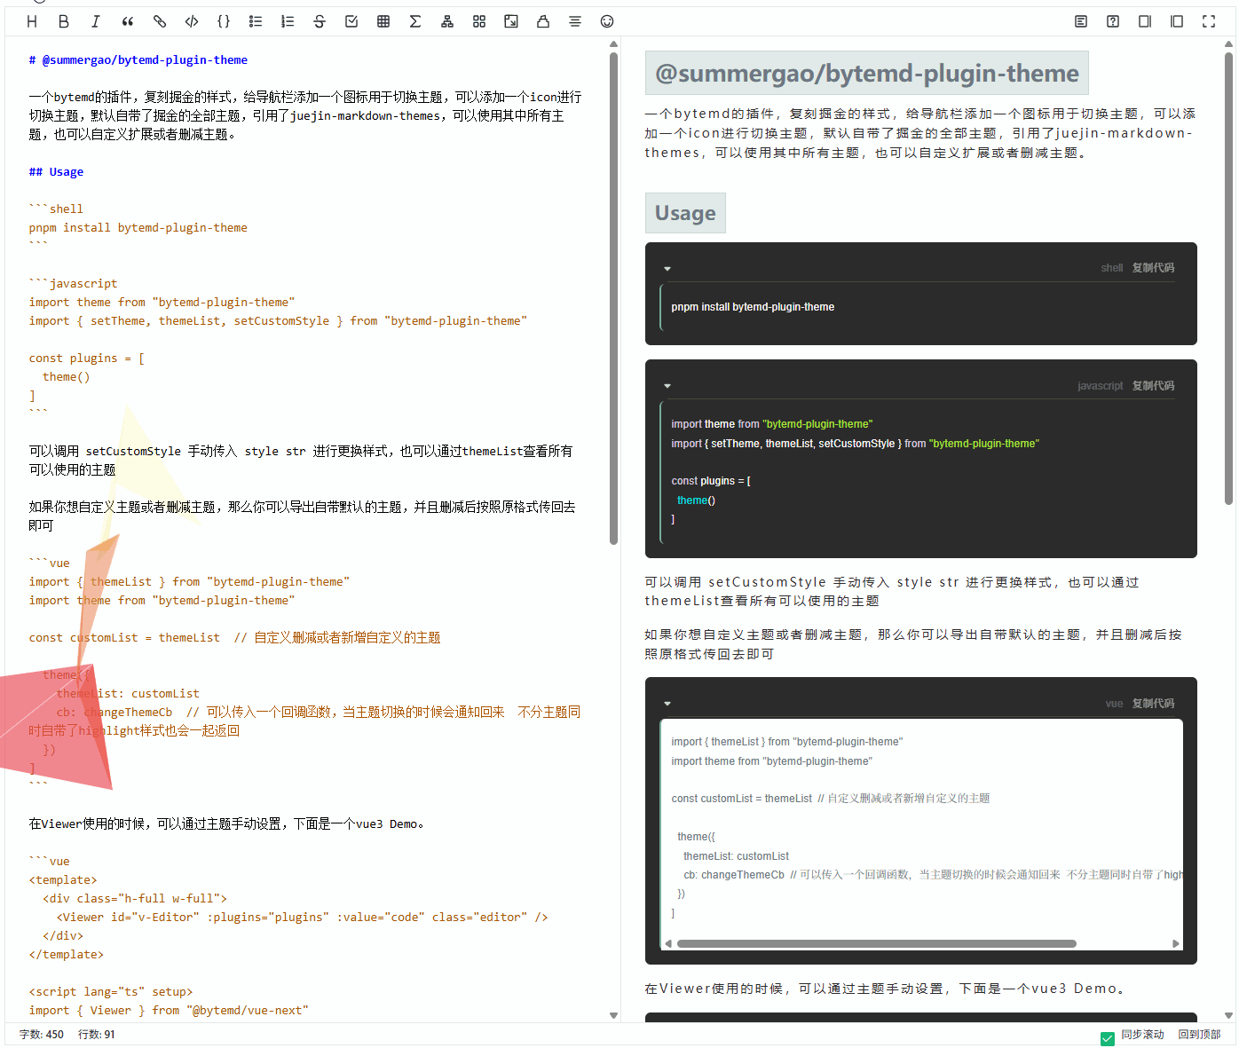Click the Usage heading in the preview
This screenshot has width=1239, height=1048.
(685, 213)
